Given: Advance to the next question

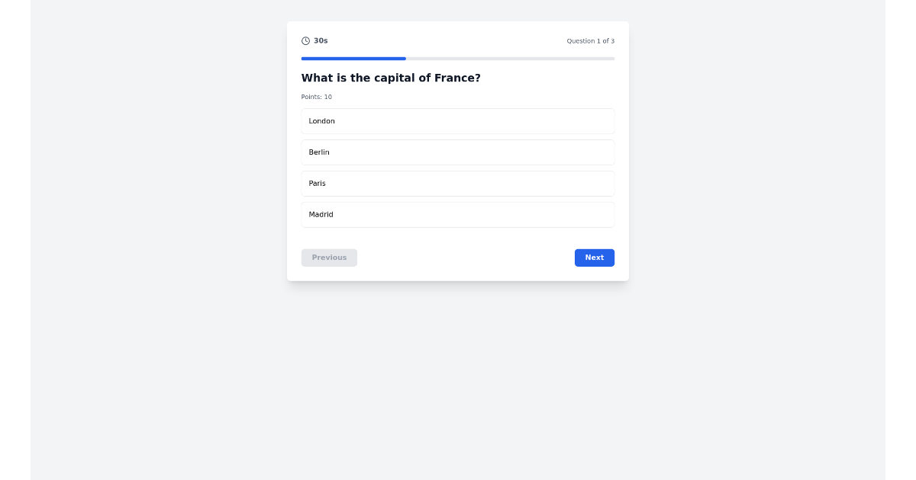Looking at the screenshot, I should point(594,258).
